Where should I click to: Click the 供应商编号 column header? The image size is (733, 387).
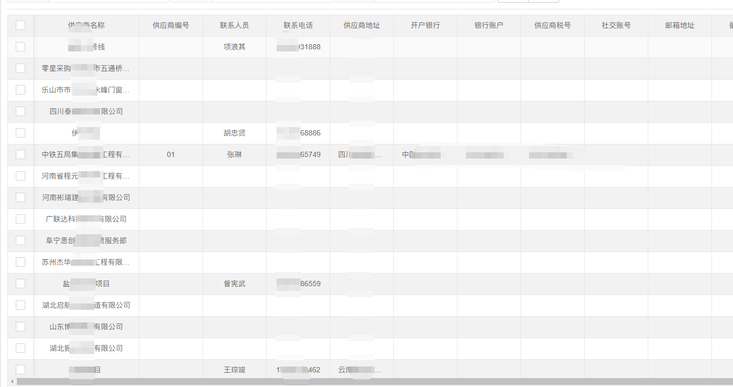[x=171, y=25]
